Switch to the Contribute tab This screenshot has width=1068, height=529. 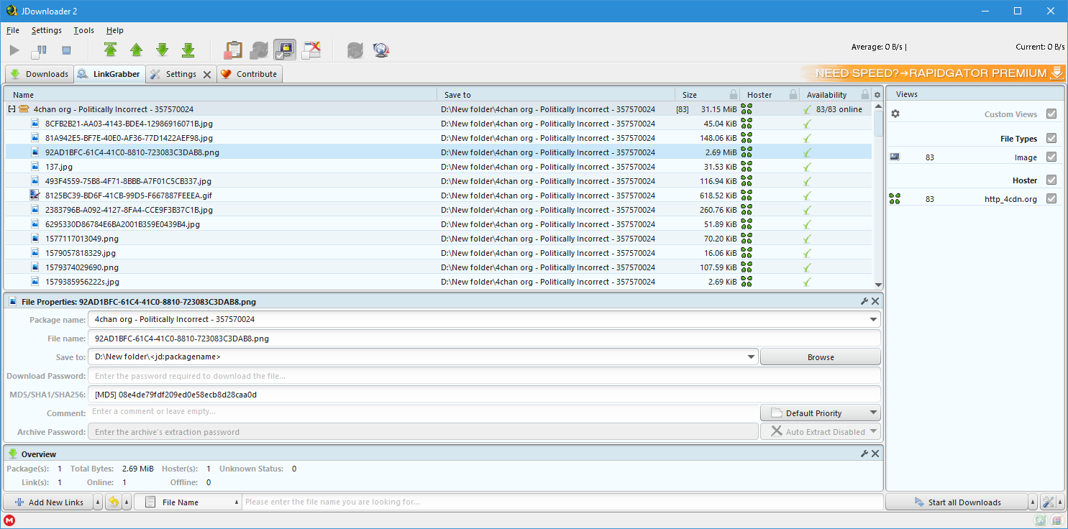point(249,74)
